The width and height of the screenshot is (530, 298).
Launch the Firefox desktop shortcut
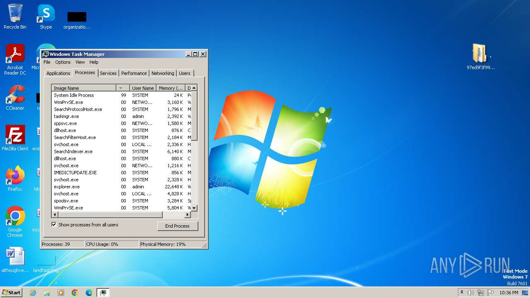pyautogui.click(x=15, y=178)
